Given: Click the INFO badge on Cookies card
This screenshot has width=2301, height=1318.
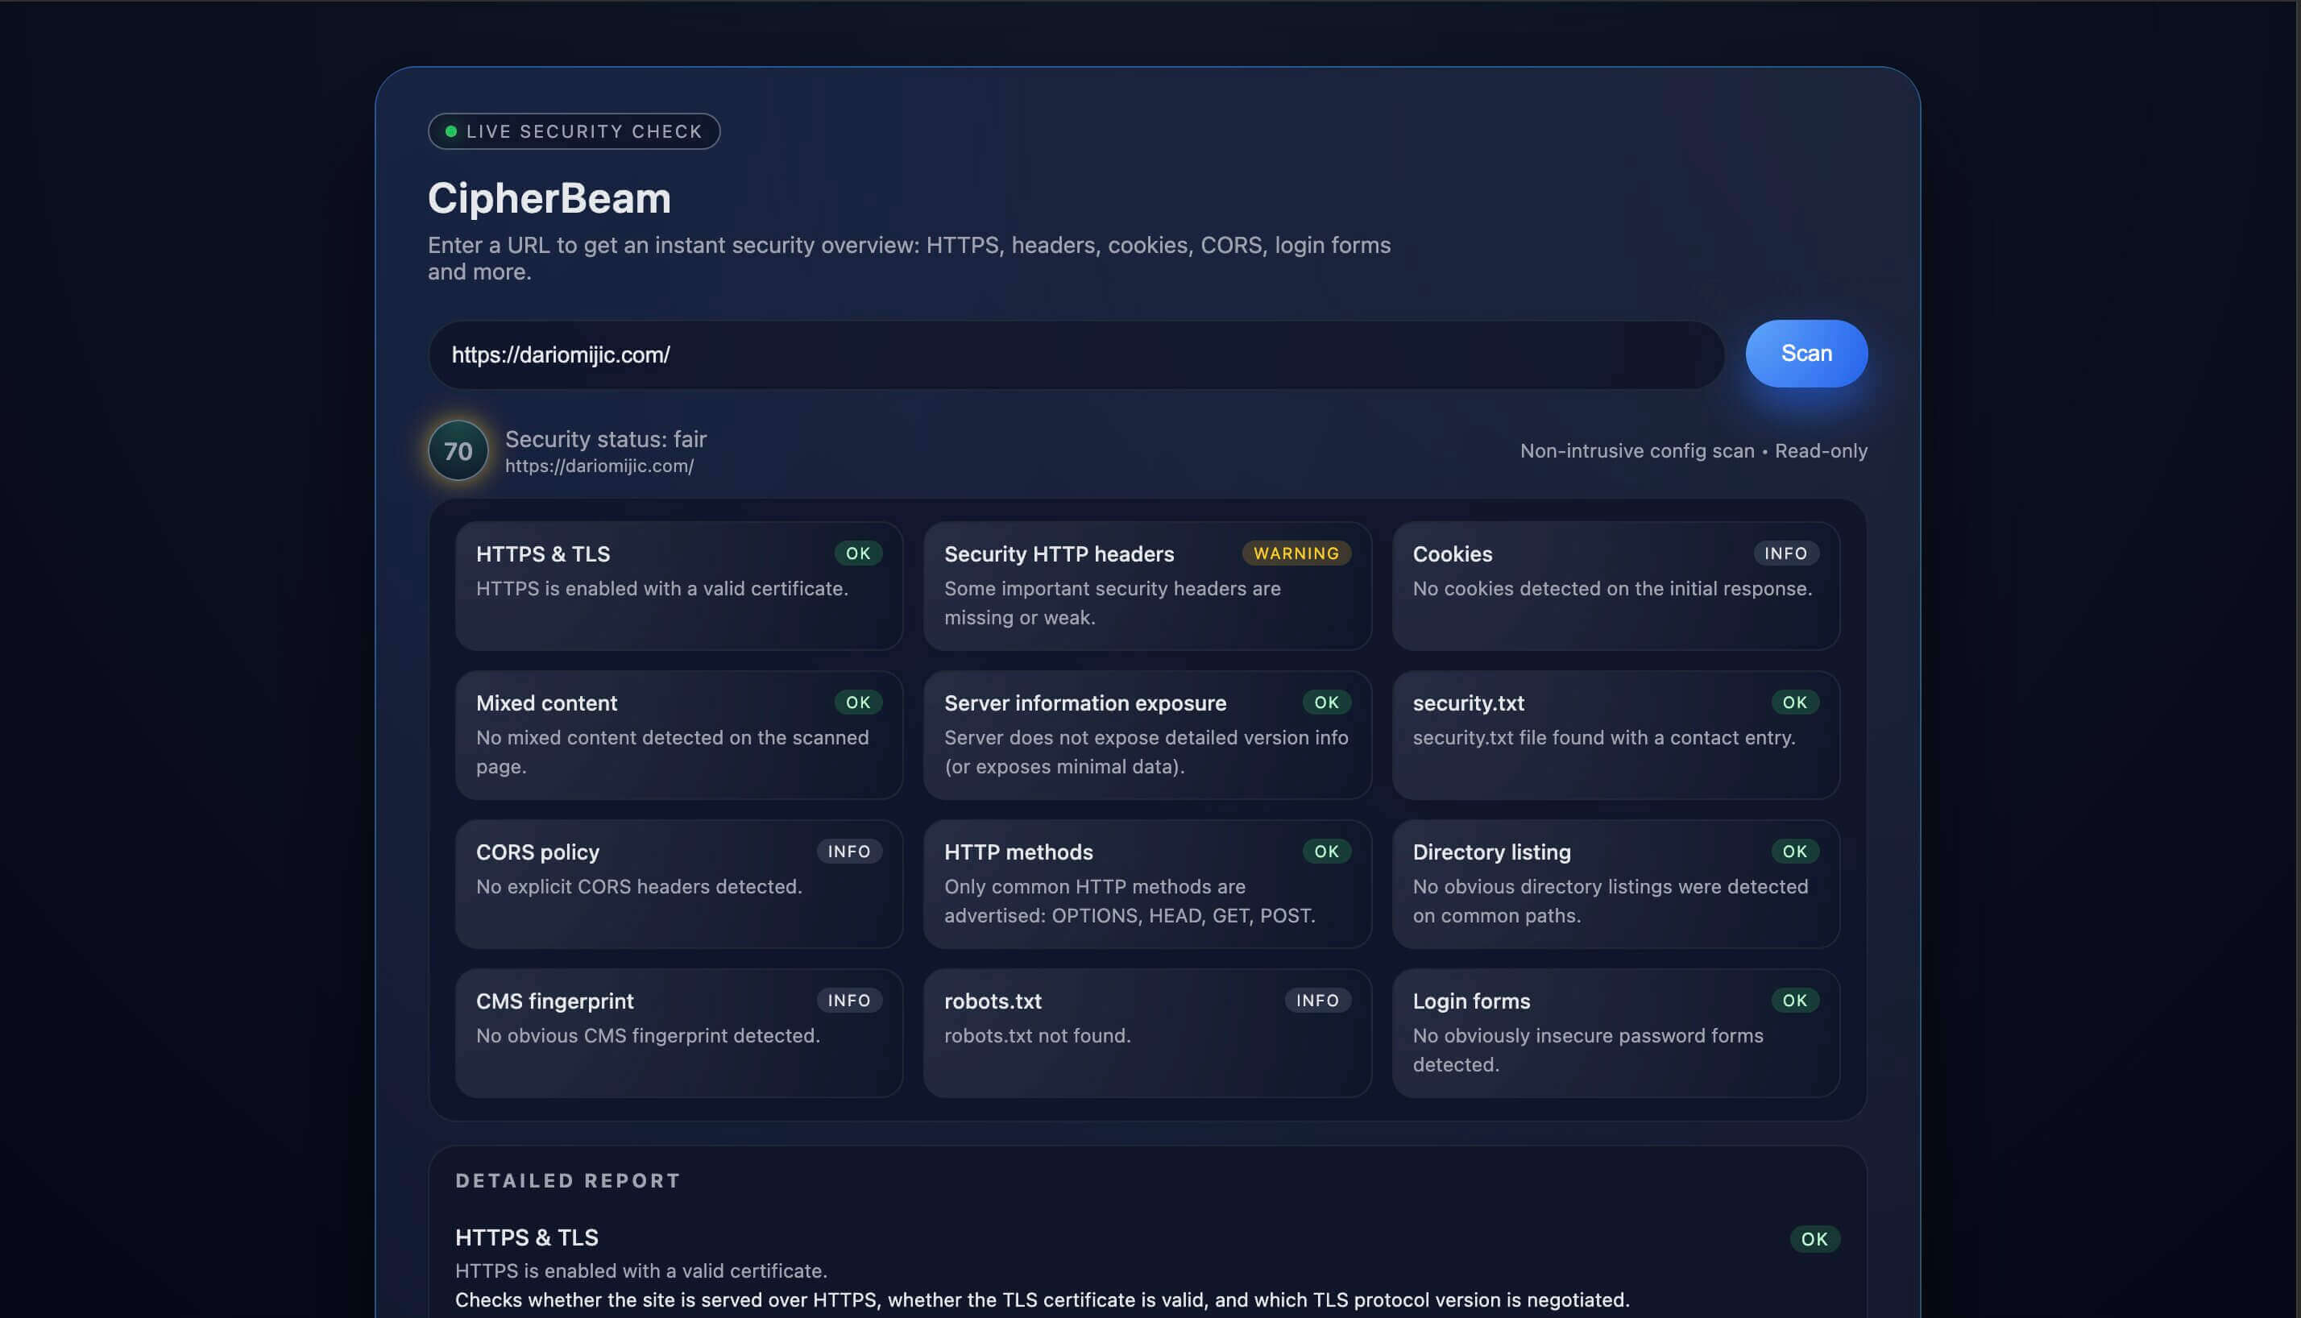Looking at the screenshot, I should pos(1785,553).
